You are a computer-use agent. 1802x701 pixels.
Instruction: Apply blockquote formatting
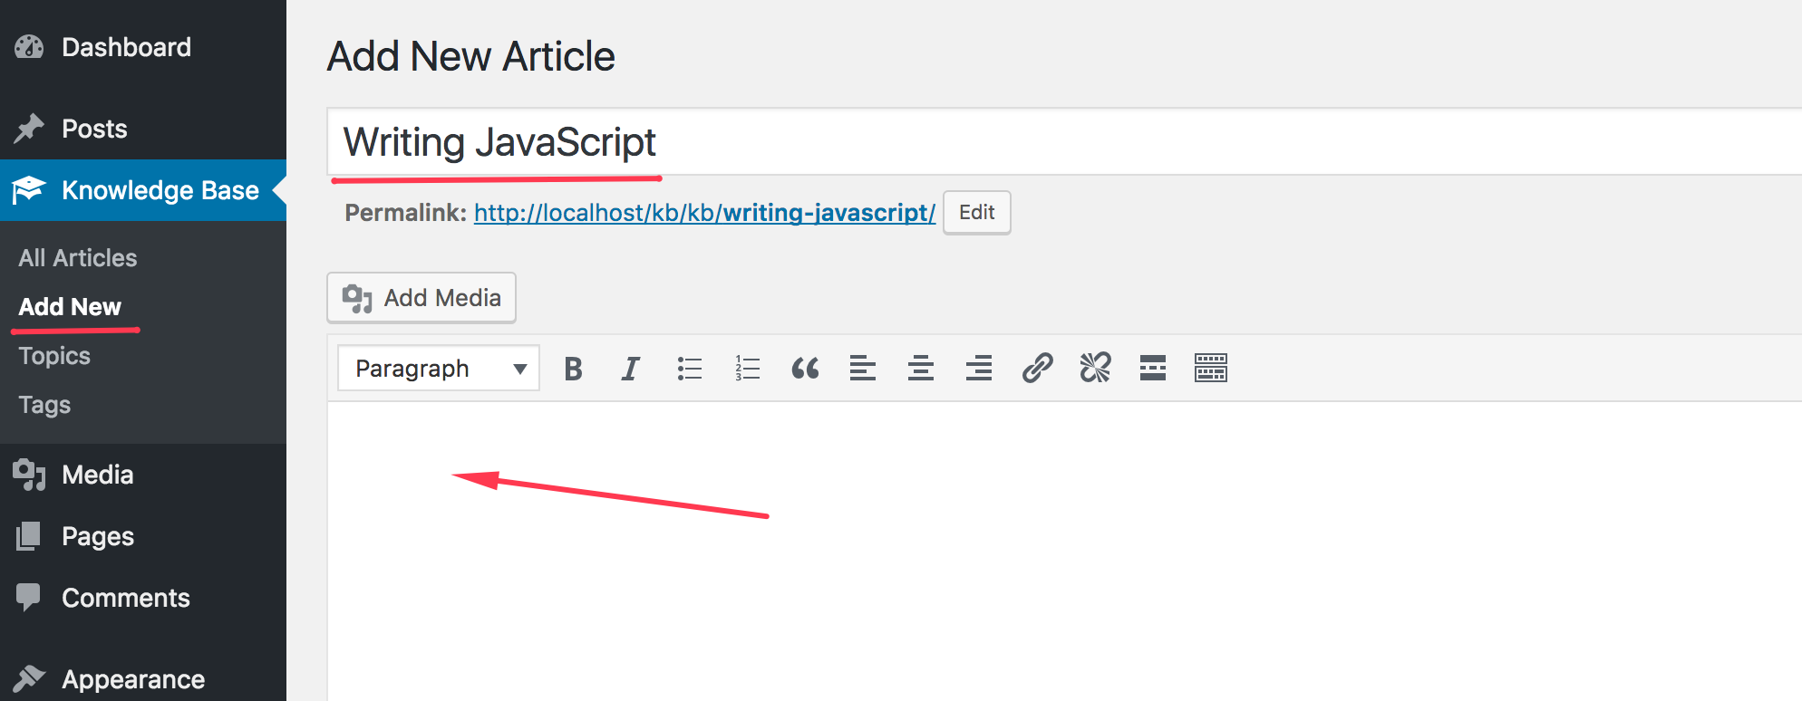click(x=805, y=369)
